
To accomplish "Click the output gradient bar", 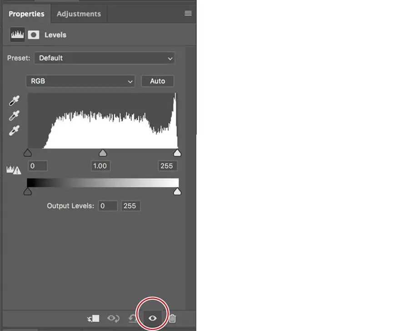I will coord(103,182).
